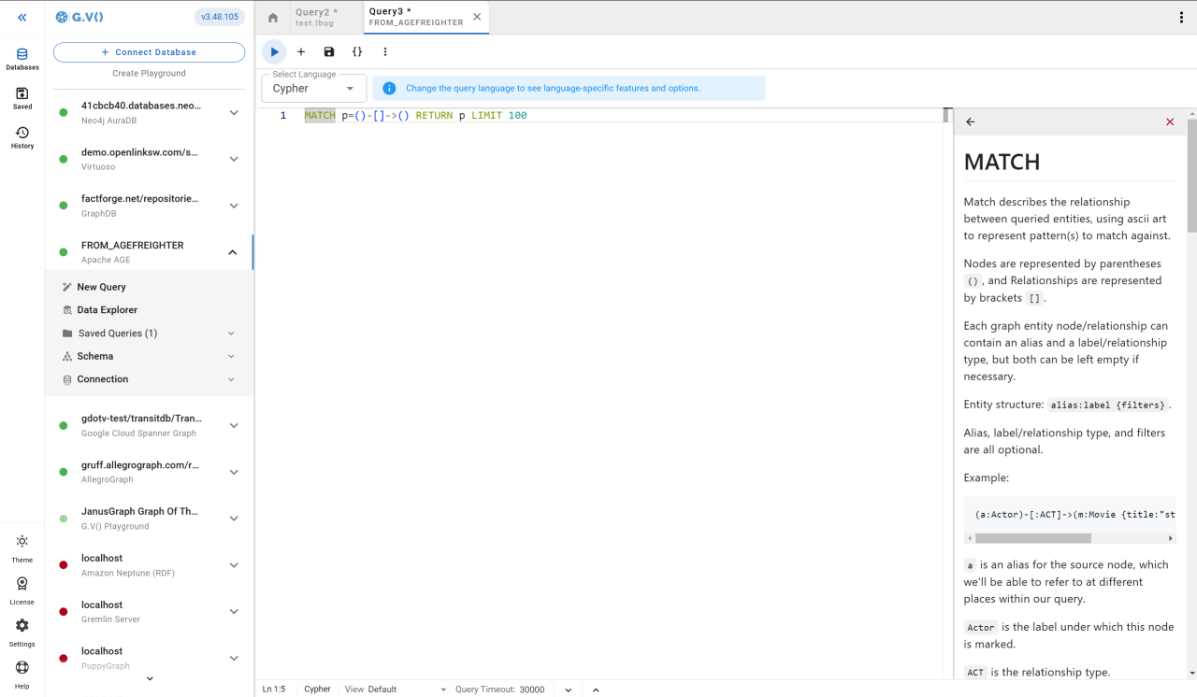The height and width of the screenshot is (697, 1197).
Task: Open the History panel in sidebar
Action: pyautogui.click(x=22, y=137)
